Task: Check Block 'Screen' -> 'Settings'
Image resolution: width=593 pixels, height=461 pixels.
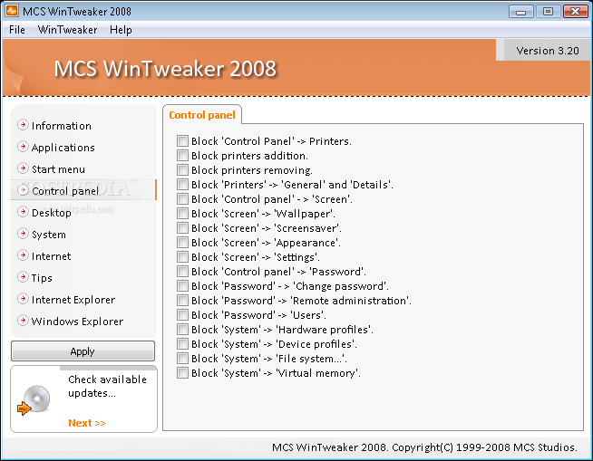Action: click(x=182, y=257)
